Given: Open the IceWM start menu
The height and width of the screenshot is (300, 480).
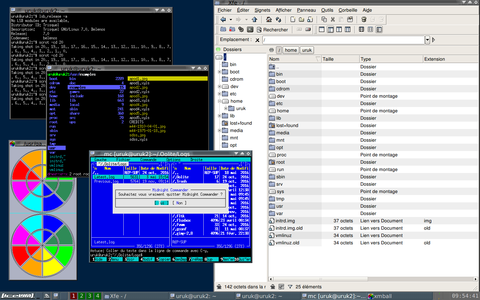Looking at the screenshot, I should 18,296.
